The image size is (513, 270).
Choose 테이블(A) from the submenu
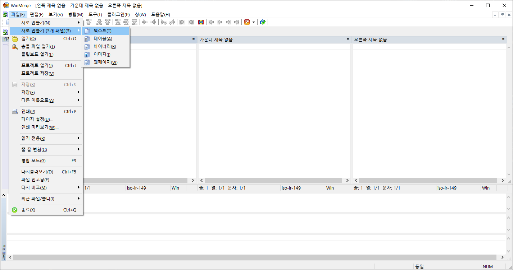coord(105,39)
